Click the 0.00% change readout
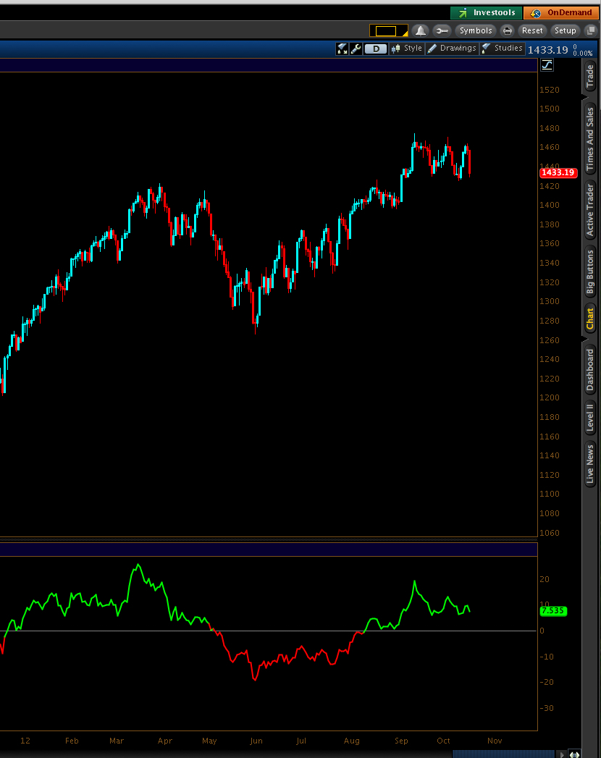This screenshot has height=758, width=601. point(583,53)
